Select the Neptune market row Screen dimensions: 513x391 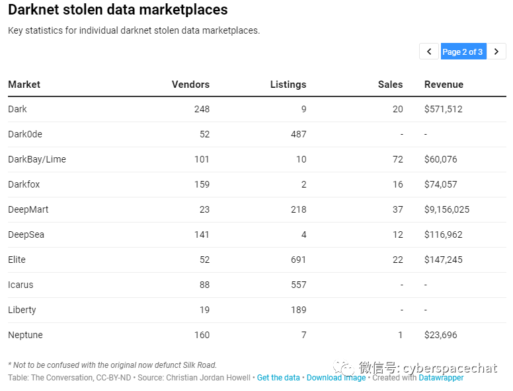[256, 335]
